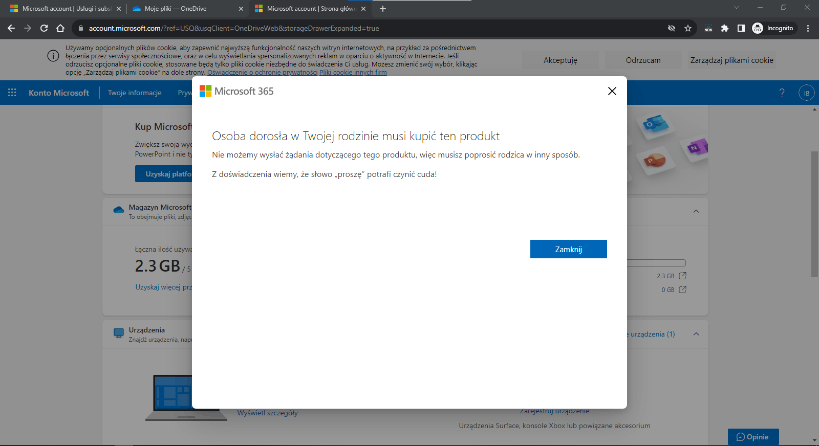Click Zarejestruj urządzenie link
819x446 pixels.
tap(554, 411)
